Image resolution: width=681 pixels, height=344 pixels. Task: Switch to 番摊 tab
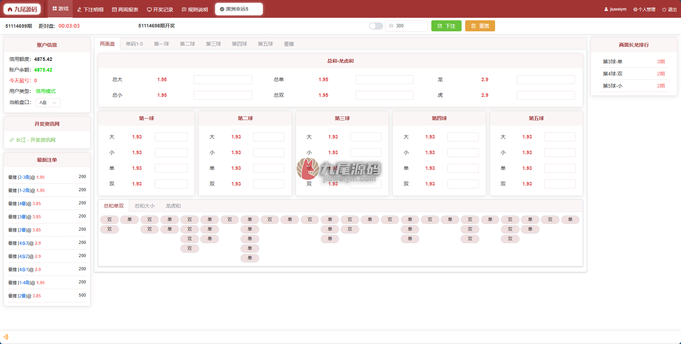[x=289, y=44]
